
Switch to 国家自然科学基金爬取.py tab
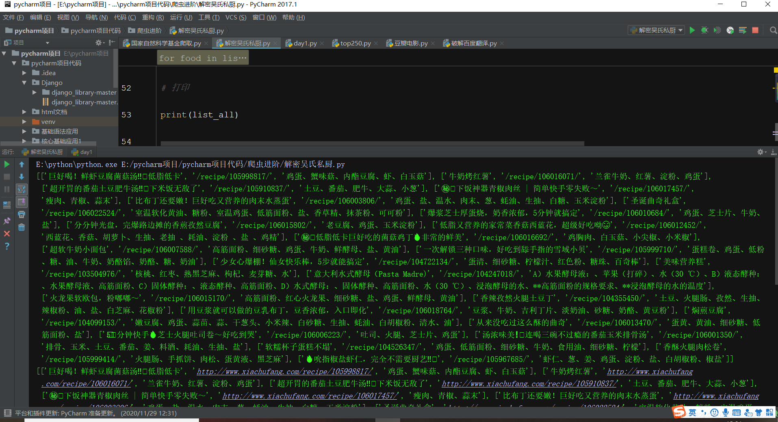tap(166, 43)
